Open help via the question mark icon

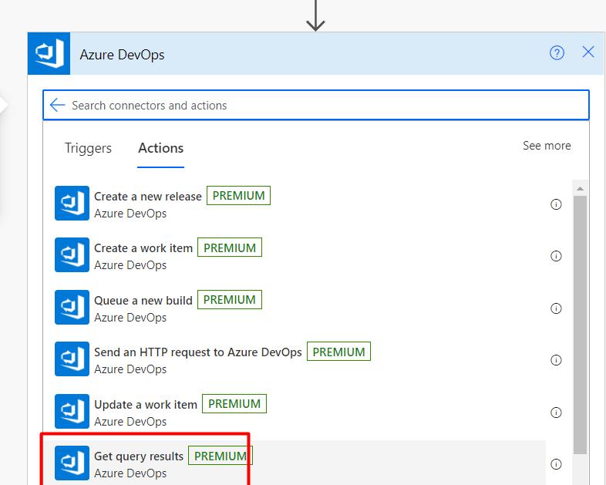click(557, 52)
